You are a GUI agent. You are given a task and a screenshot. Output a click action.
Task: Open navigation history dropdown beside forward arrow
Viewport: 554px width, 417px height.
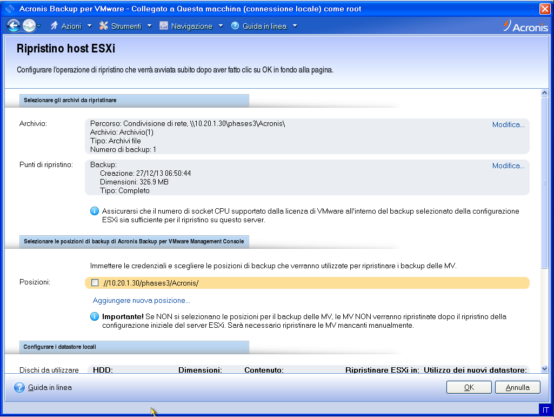tap(39, 26)
